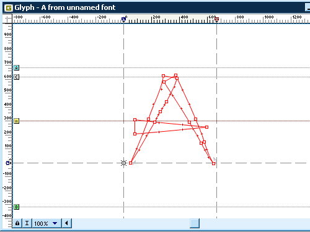310x232 pixels.
Task: Click the glyph origin point marker
Action: pyautogui.click(x=123, y=163)
